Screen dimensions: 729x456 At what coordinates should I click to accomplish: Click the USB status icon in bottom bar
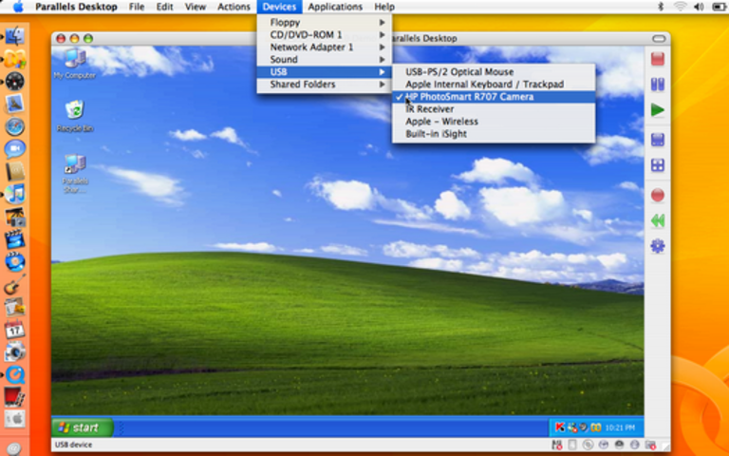point(635,445)
